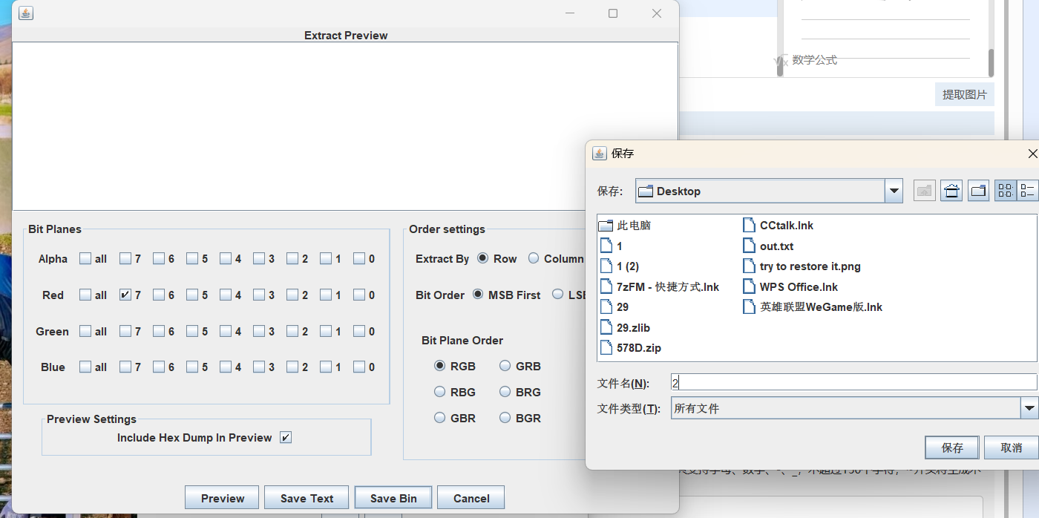The image size is (1039, 518).
Task: Check Blue all checkbox
Action: point(85,367)
